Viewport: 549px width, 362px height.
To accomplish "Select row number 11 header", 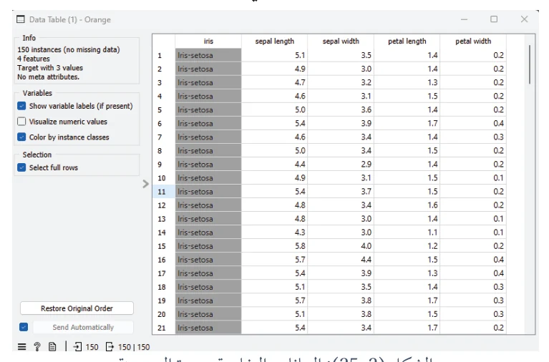I will tap(163, 192).
